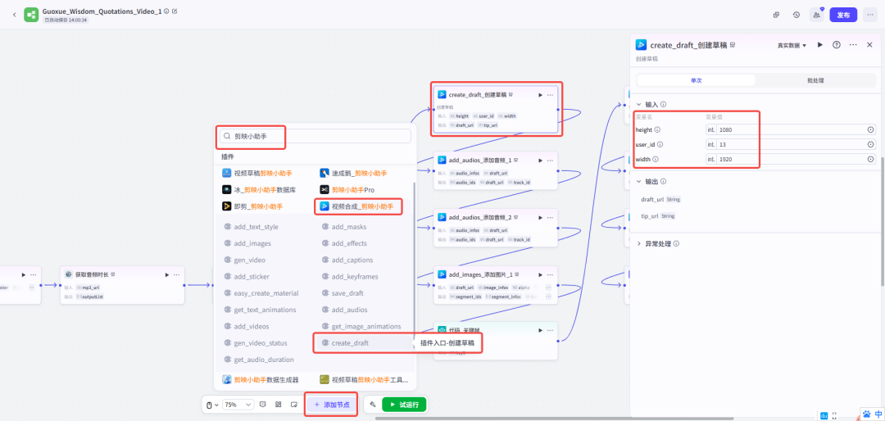
Task: Run the create_draft node from panel header
Action: [x=820, y=44]
